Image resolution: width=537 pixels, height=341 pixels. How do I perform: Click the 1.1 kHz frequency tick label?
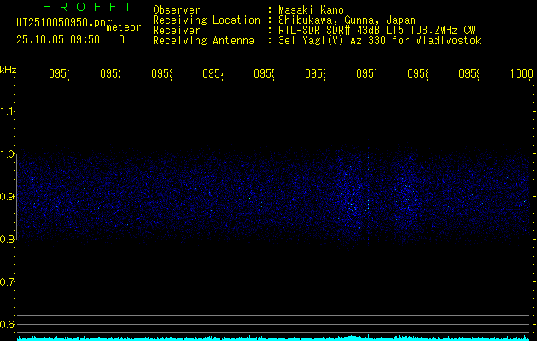pos(7,112)
